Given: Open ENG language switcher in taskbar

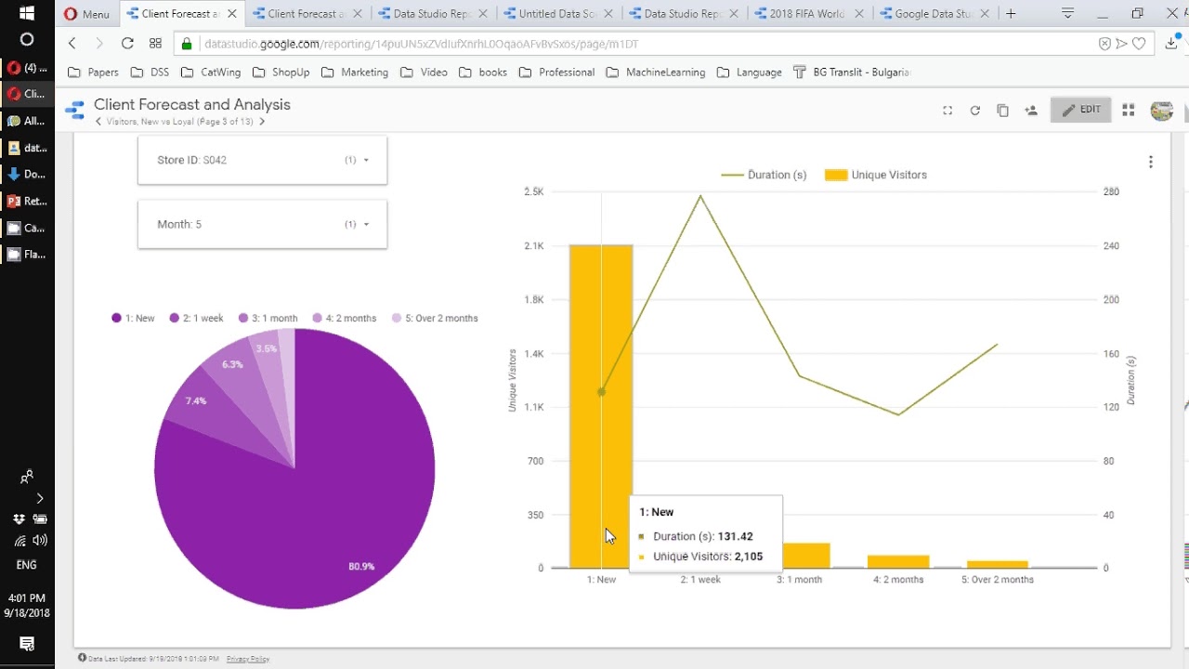Looking at the screenshot, I should tap(27, 565).
